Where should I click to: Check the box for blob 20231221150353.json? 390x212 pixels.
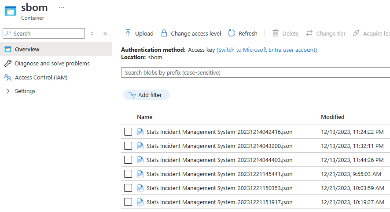[x=128, y=188]
